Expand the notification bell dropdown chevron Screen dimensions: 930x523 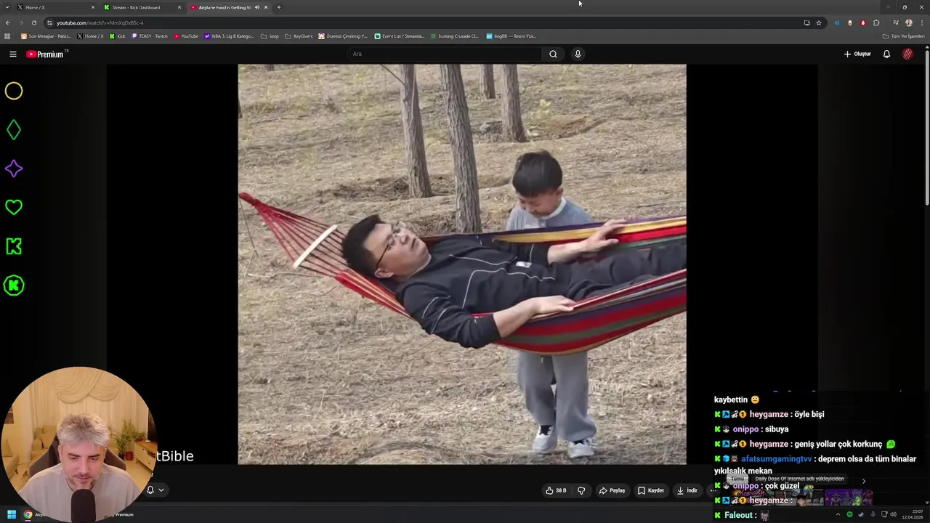(x=161, y=490)
